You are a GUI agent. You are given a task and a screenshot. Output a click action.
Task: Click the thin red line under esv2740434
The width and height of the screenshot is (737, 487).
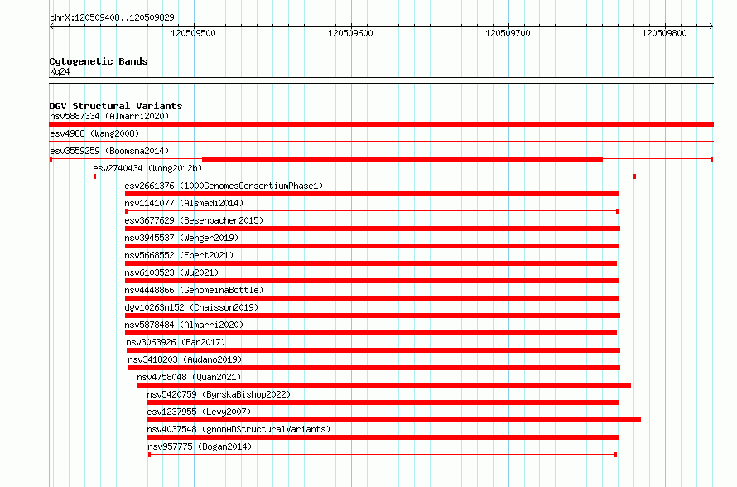pos(364,176)
